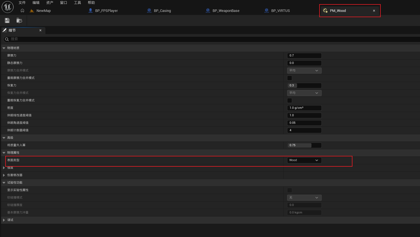This screenshot has height=237, width=420.
Task: Click the 搜索 search field
Action: (212, 39)
